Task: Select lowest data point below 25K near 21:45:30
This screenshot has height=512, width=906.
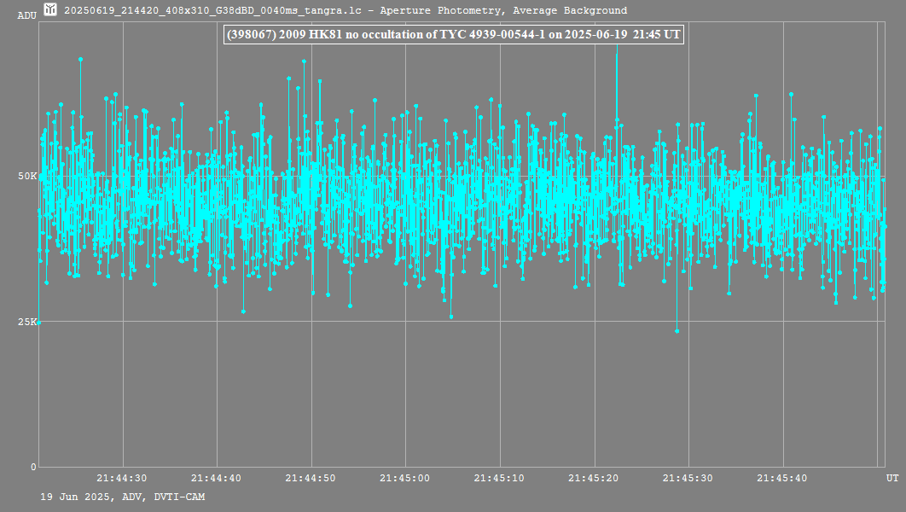Action: 677,331
